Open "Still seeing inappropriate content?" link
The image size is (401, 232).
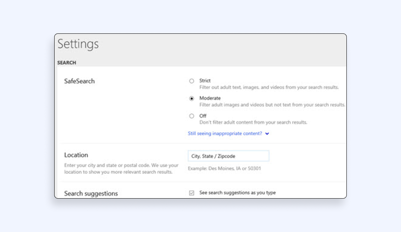pos(225,134)
